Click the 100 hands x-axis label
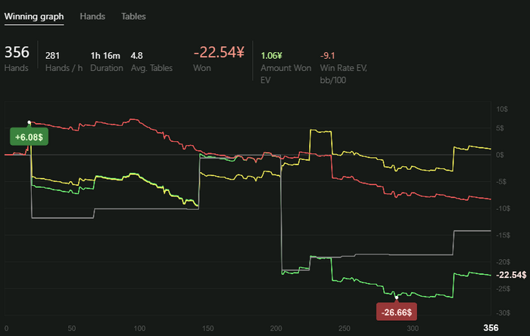Viewport: 530px width, 336px height. coord(139,328)
